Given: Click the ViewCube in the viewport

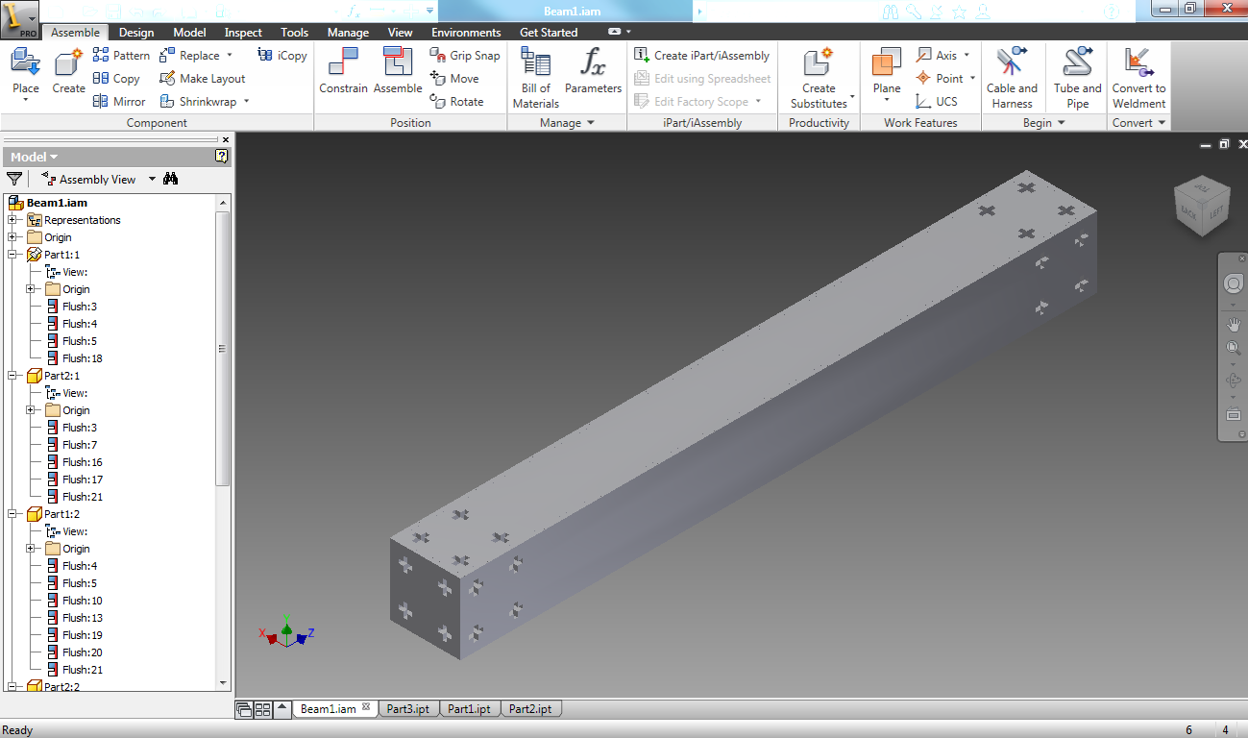Looking at the screenshot, I should 1201,206.
